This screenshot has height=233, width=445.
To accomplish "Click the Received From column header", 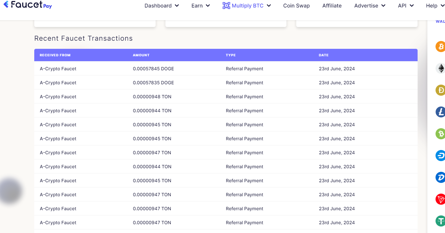I will (x=55, y=55).
